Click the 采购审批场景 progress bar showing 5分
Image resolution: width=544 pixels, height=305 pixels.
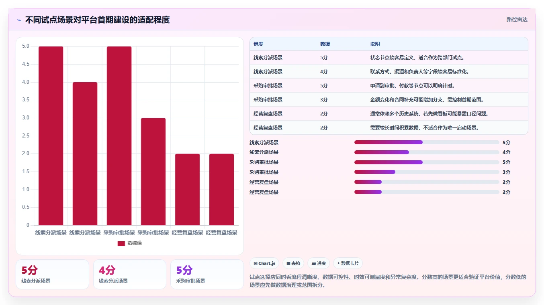[427, 162]
